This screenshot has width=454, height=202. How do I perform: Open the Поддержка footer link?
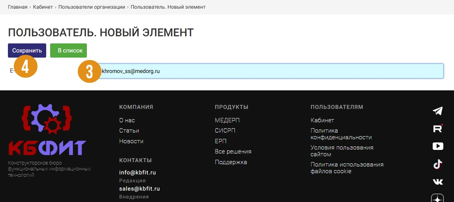coord(231,162)
